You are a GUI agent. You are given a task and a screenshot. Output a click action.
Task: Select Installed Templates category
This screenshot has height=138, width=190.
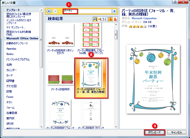coord(19,22)
